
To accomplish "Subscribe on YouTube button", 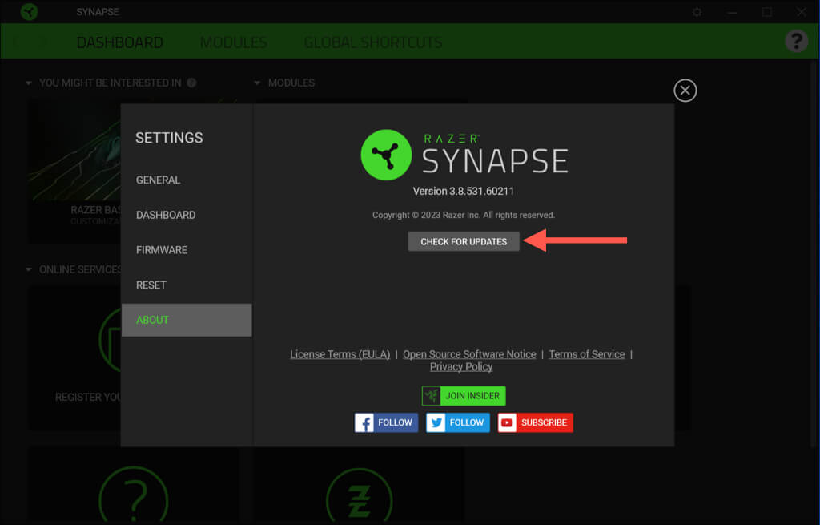I will click(x=535, y=422).
